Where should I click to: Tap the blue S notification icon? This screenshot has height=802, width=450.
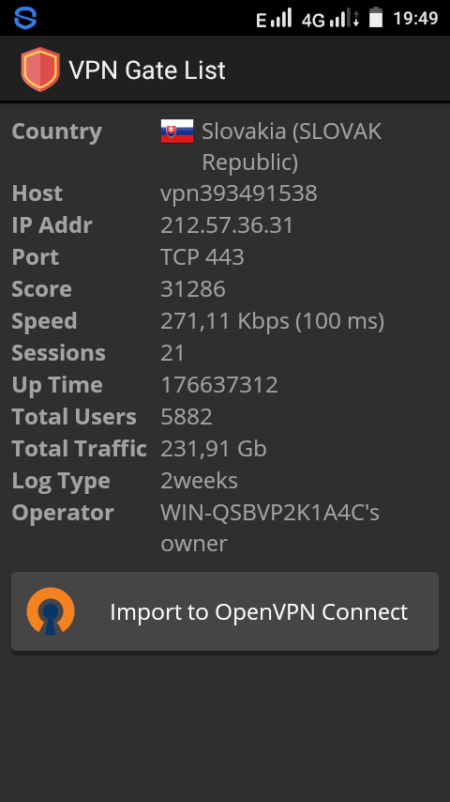click(25, 18)
